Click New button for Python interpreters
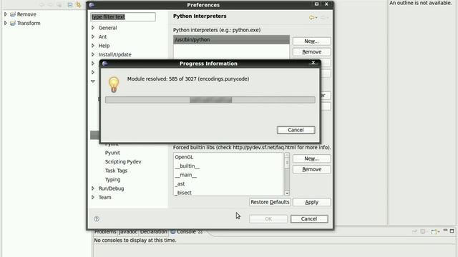The image size is (458, 257). coord(312,41)
